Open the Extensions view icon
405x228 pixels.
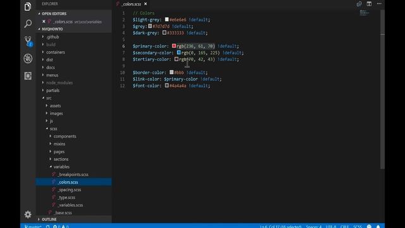coord(28,76)
